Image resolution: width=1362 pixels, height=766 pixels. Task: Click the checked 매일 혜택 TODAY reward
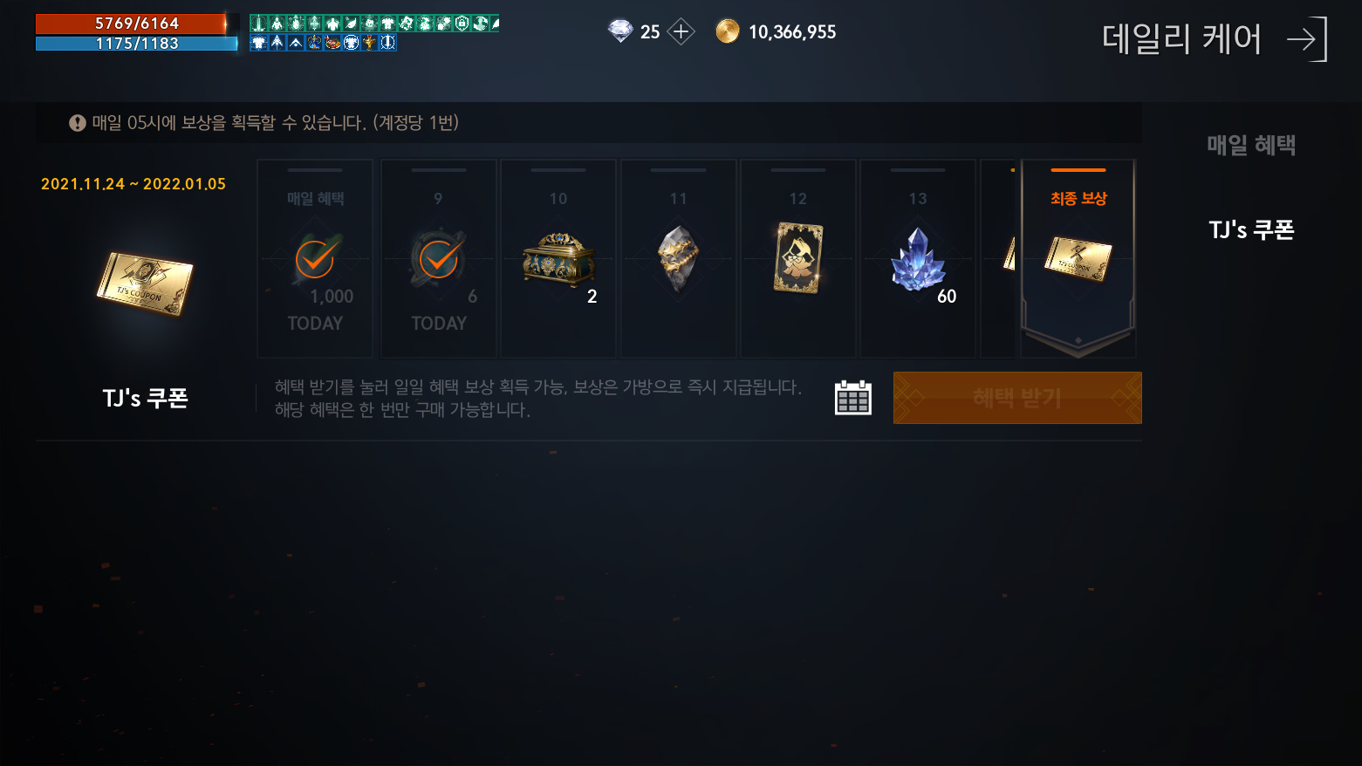click(315, 258)
